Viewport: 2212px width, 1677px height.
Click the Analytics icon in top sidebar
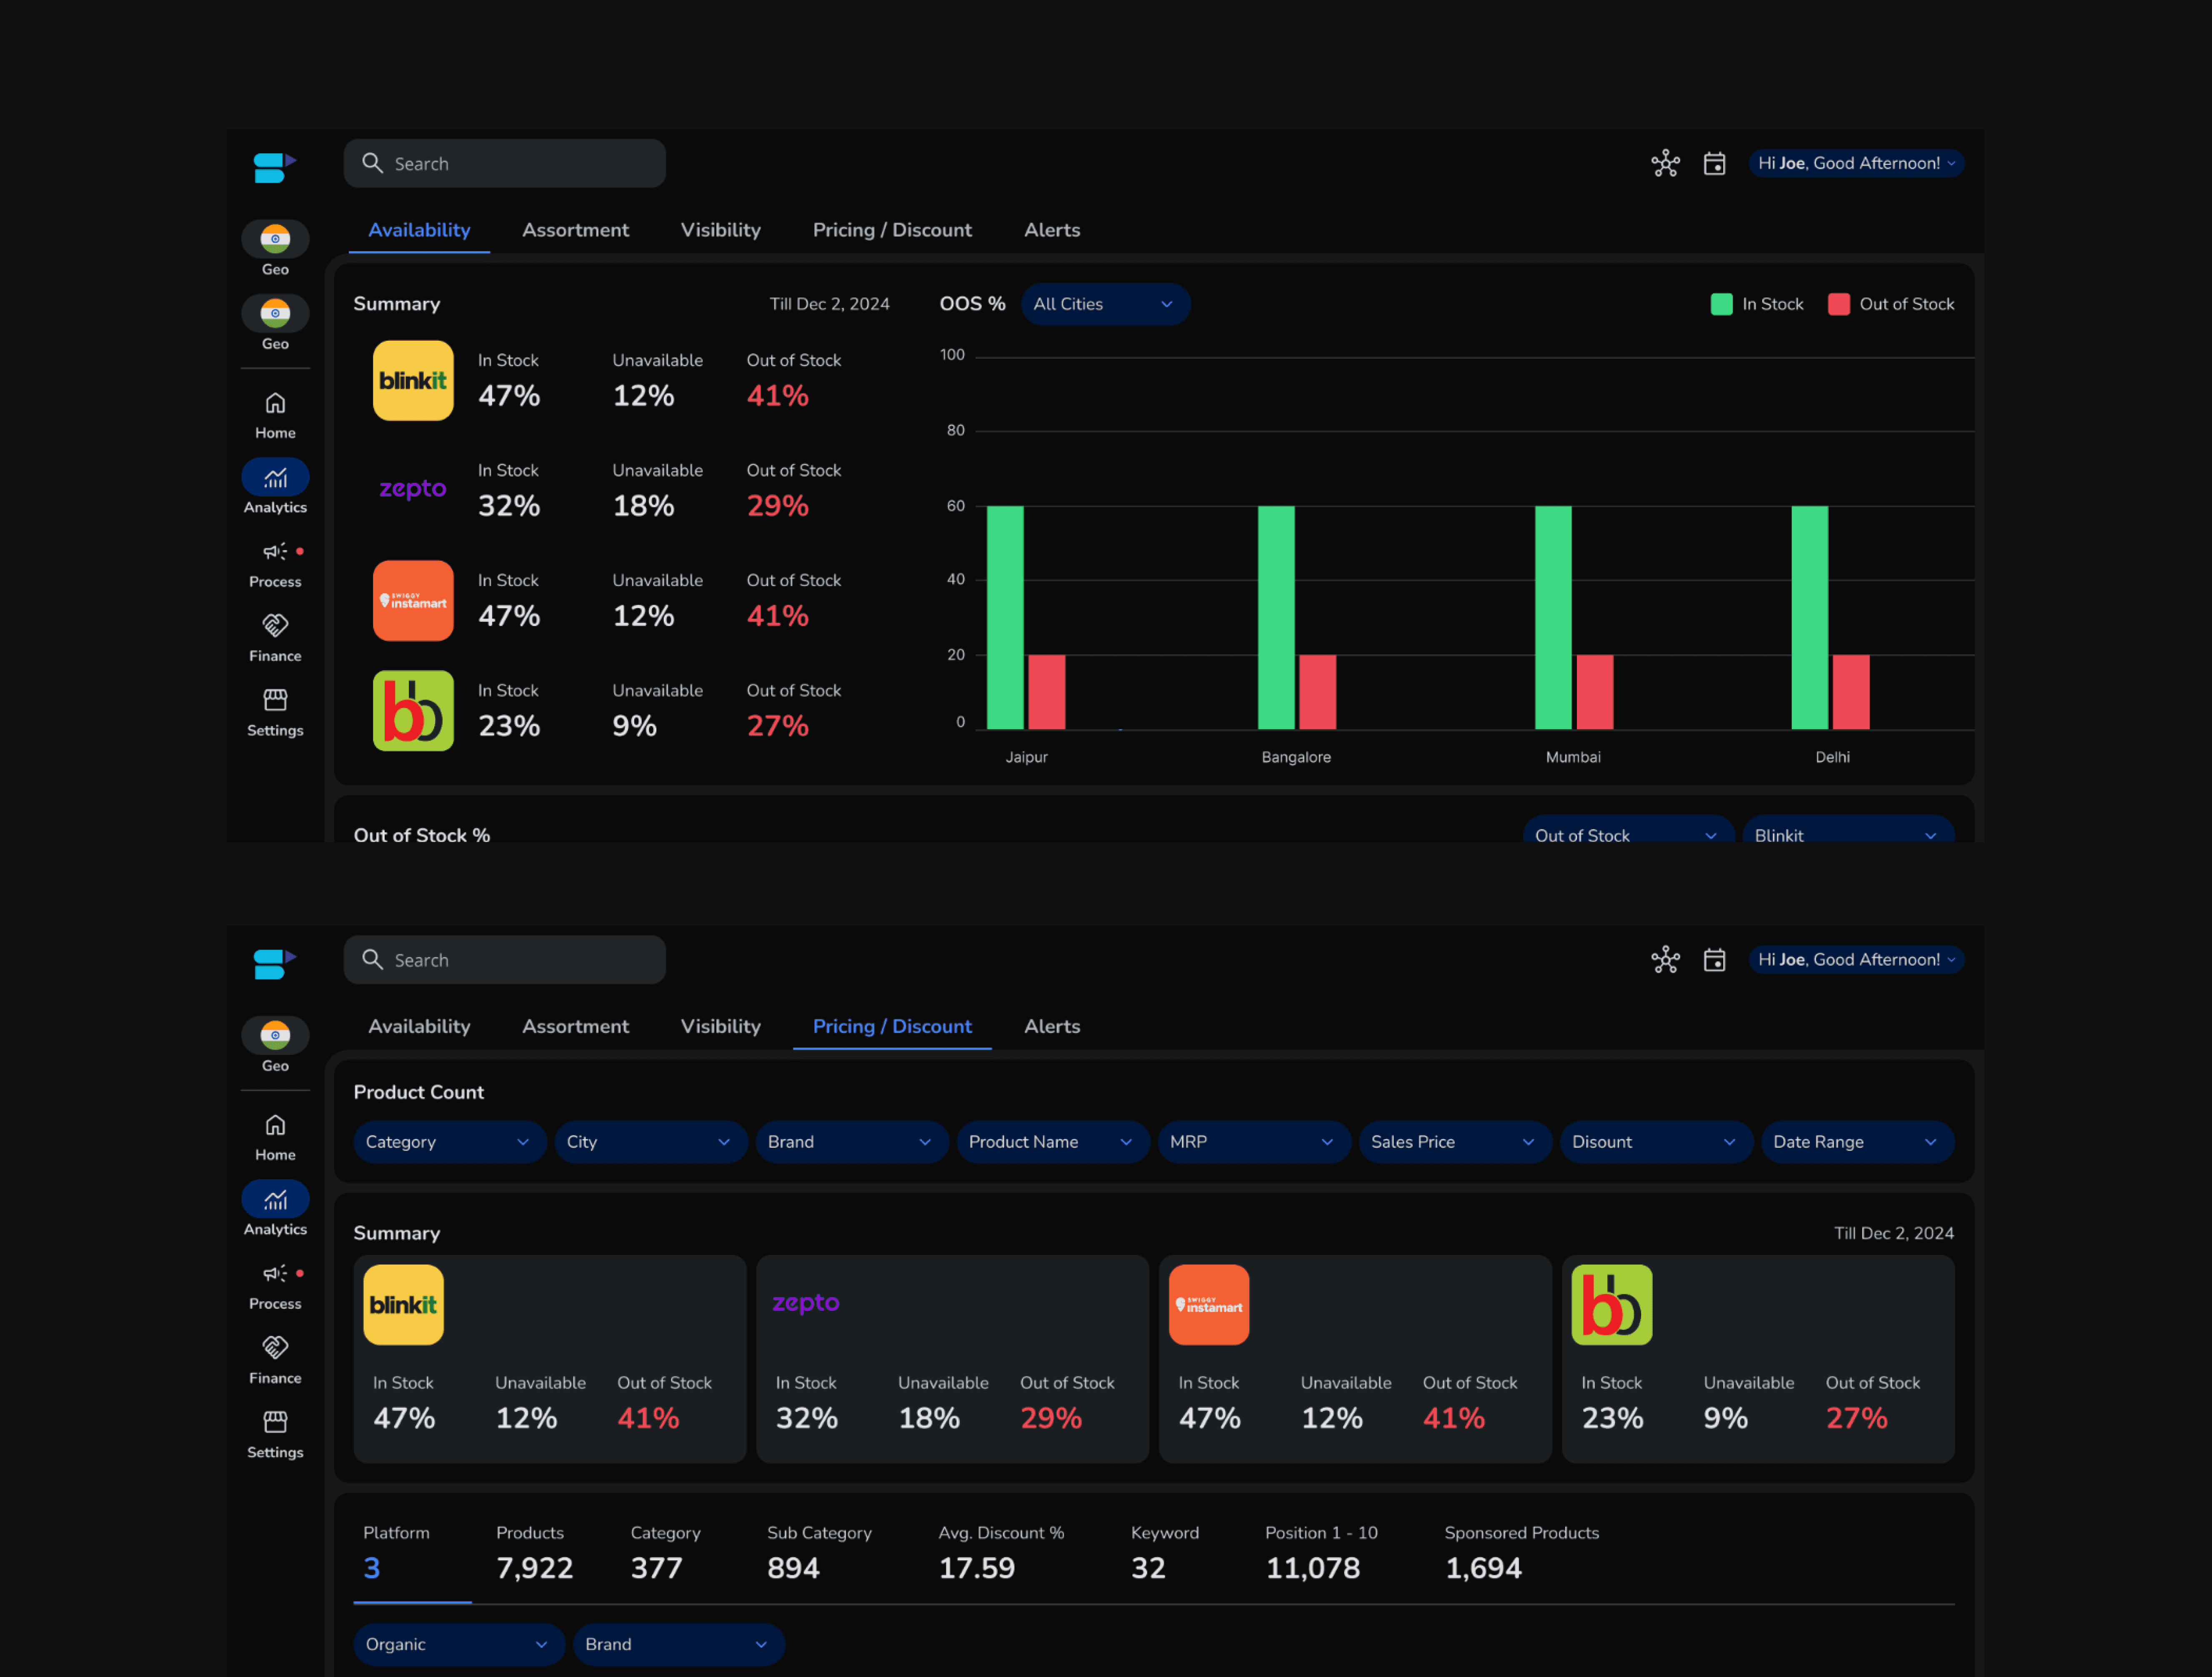275,478
